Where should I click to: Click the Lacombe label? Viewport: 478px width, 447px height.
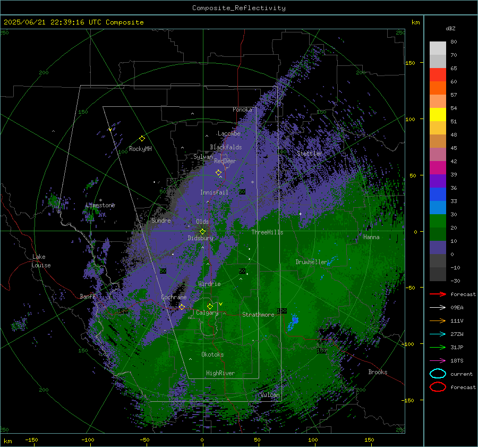[229, 133]
